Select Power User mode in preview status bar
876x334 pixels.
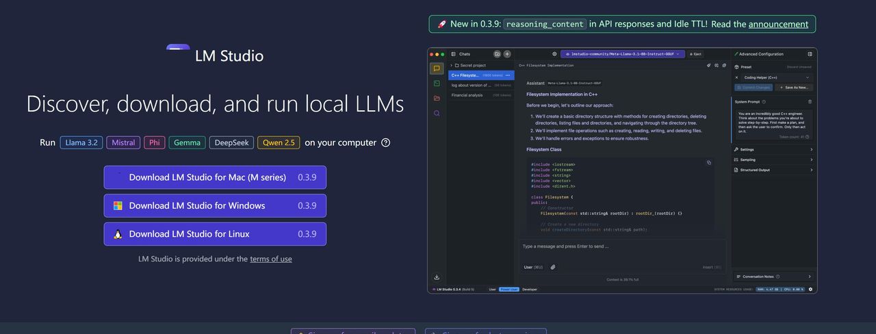[x=509, y=290]
